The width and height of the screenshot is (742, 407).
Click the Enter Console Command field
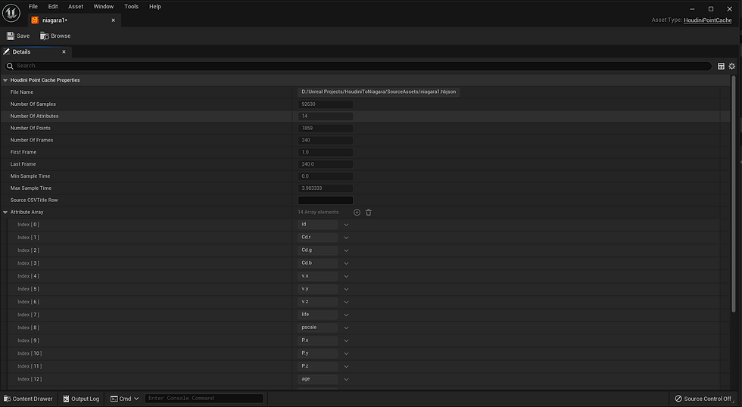pyautogui.click(x=204, y=399)
